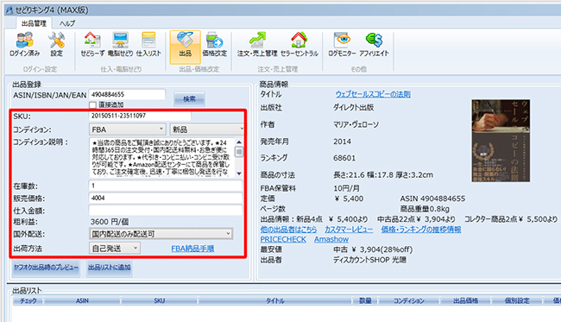Click the ASIN 4904884655 text
Image resolution: width=561 pixels, height=322 pixels.
pos(432,199)
